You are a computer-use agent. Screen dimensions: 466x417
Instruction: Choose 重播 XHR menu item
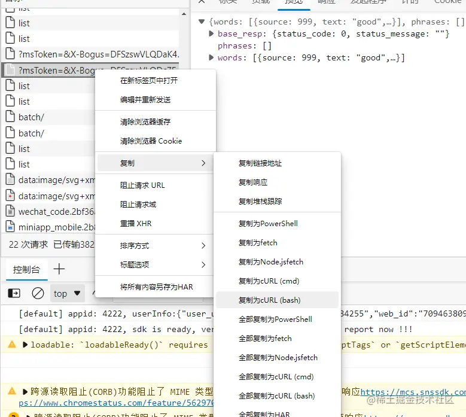(156, 224)
